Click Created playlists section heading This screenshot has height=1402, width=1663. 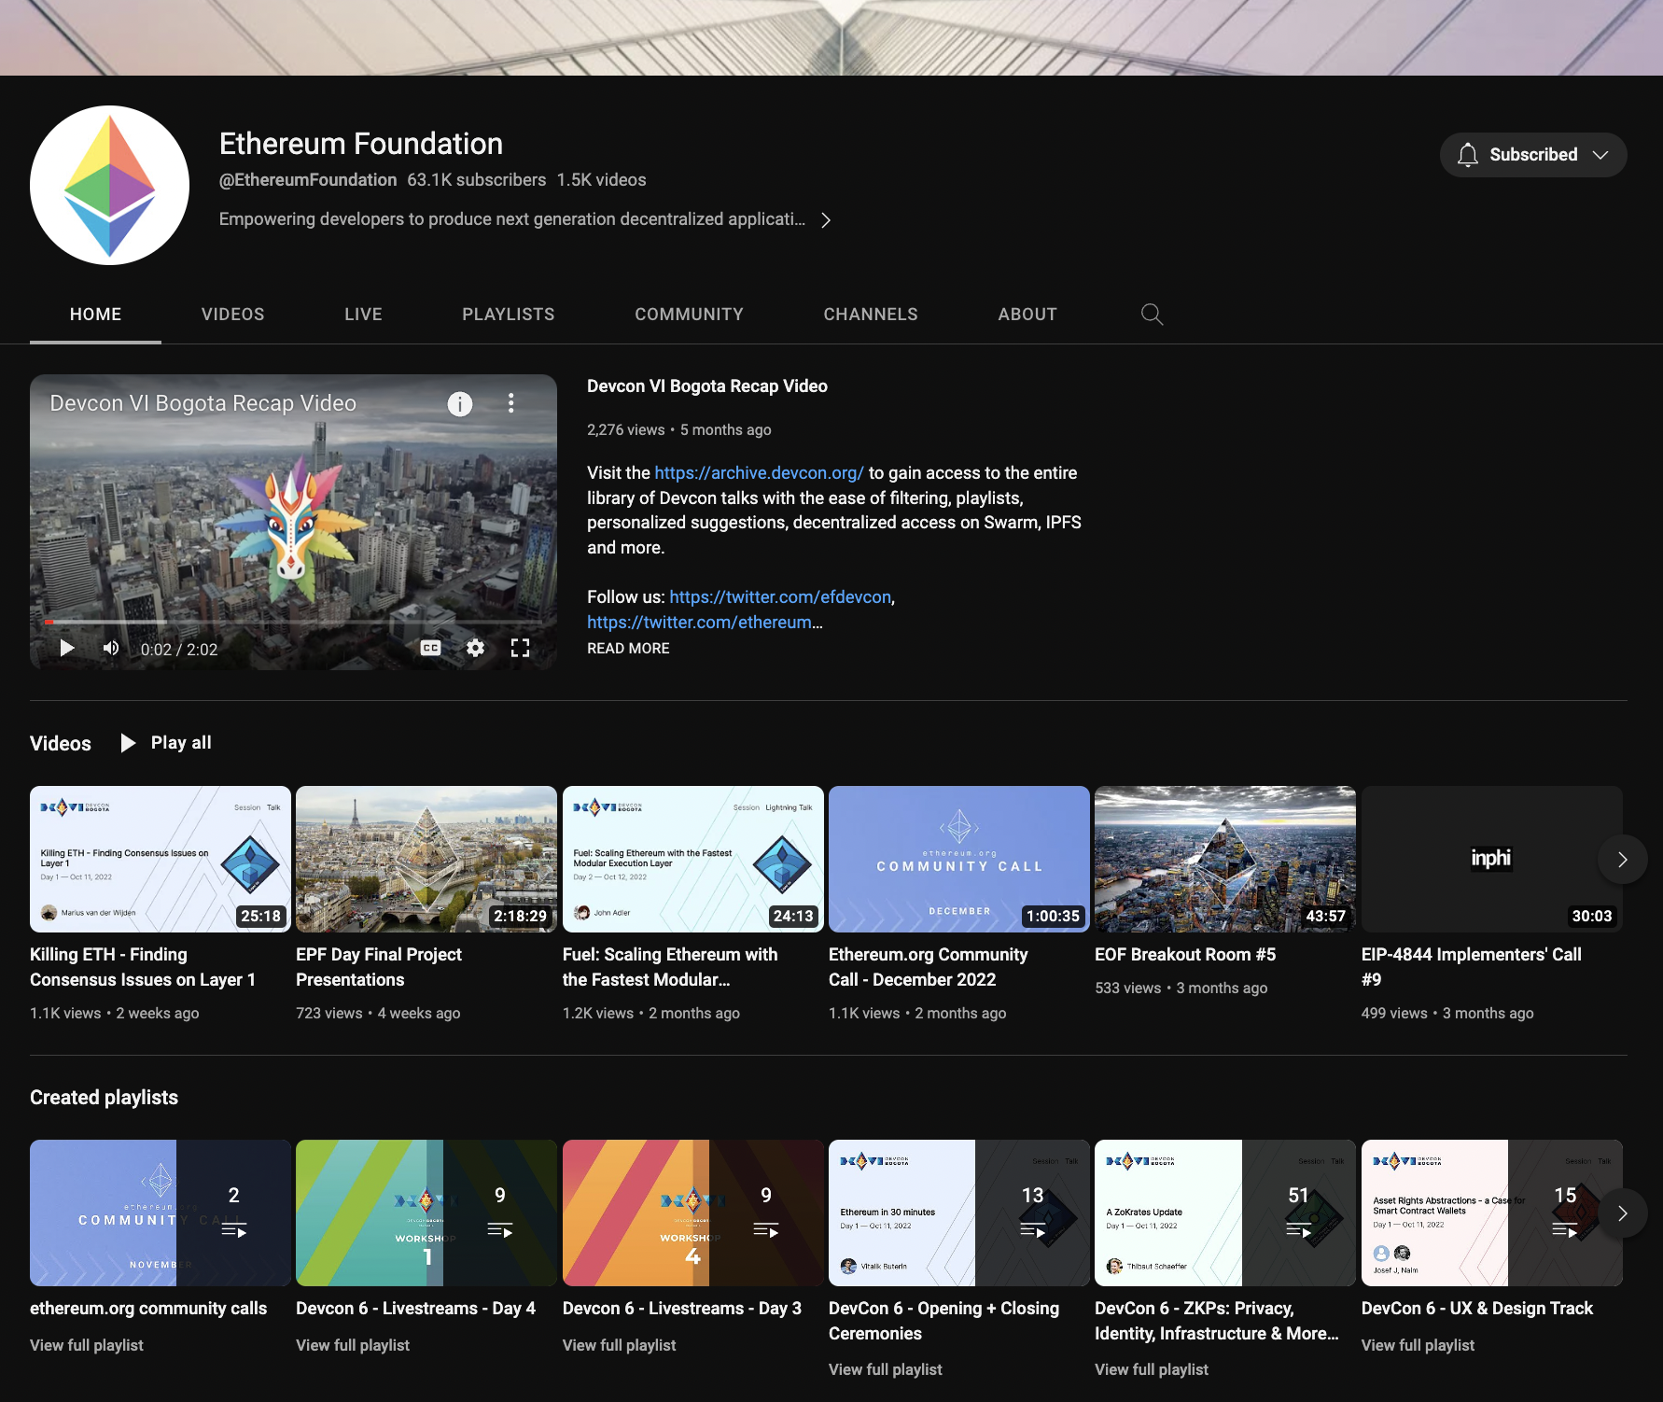pos(104,1098)
